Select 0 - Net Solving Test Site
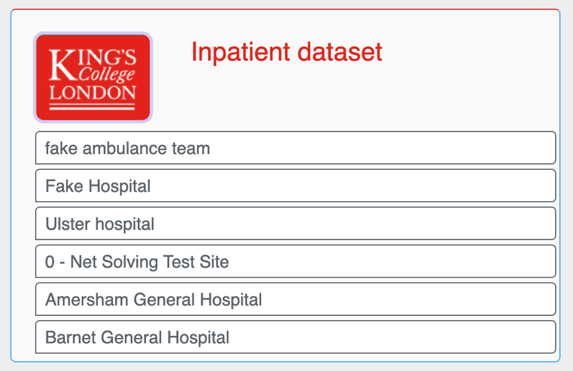Screen dimensions: 573x371 tap(295, 261)
